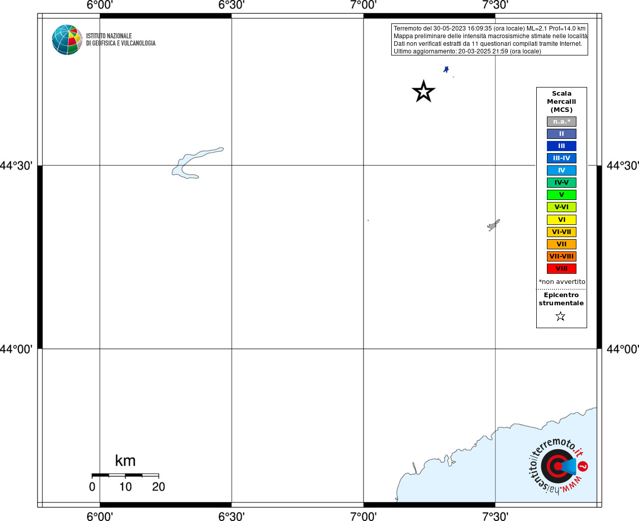Click the III-IV legend swatch
The height and width of the screenshot is (521, 639).
tap(562, 158)
